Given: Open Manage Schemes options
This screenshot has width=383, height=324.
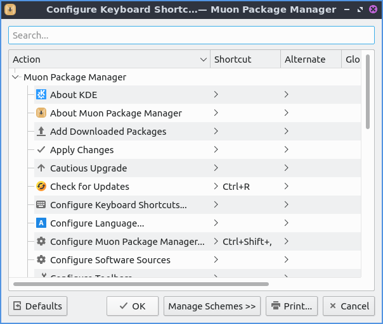Looking at the screenshot, I should click(x=212, y=306).
